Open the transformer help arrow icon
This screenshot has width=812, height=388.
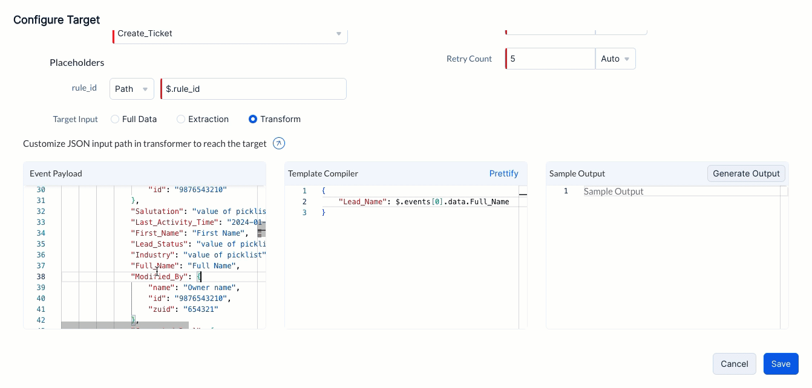279,144
